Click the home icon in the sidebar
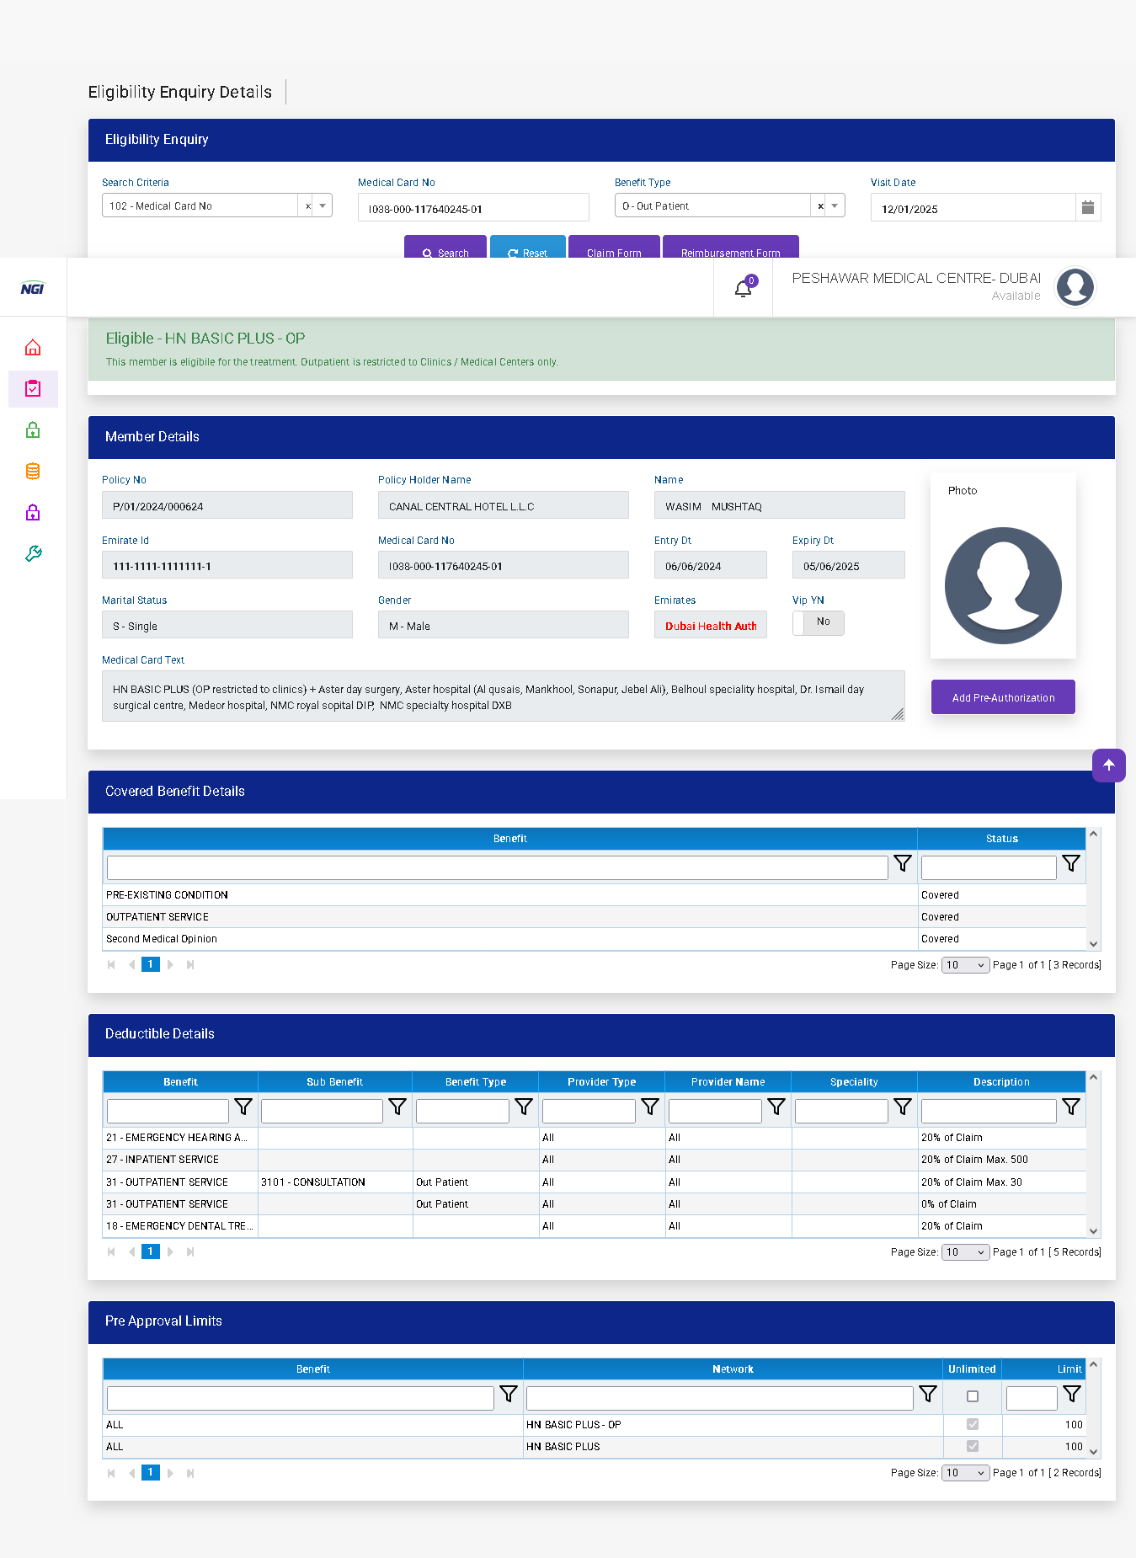 click(33, 348)
